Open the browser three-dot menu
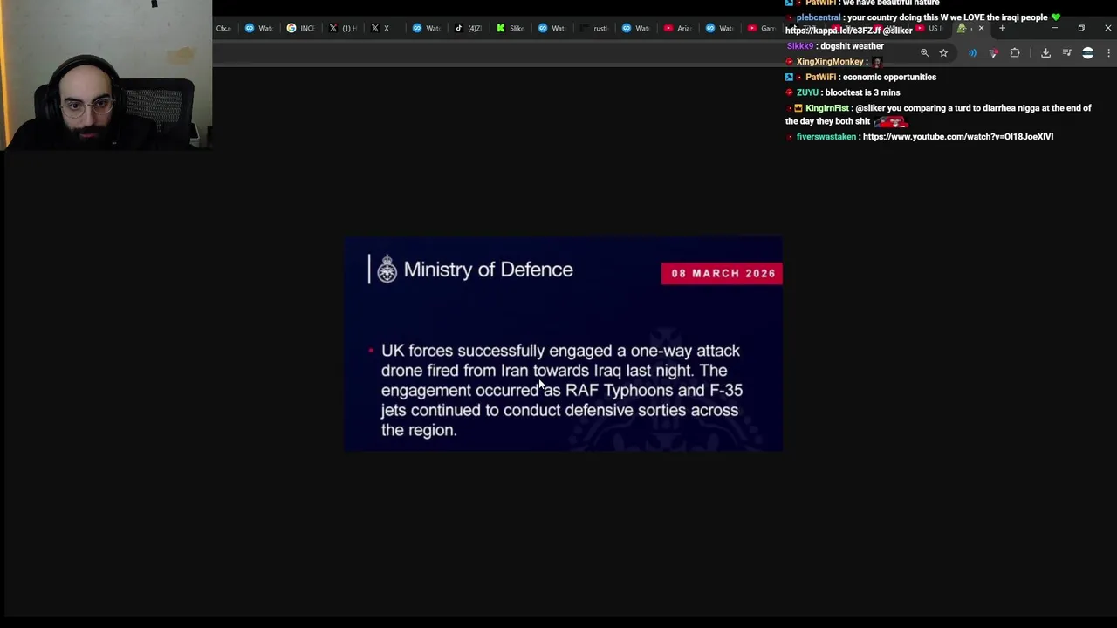Screen dimensions: 1117x628 pyautogui.click(x=1108, y=53)
